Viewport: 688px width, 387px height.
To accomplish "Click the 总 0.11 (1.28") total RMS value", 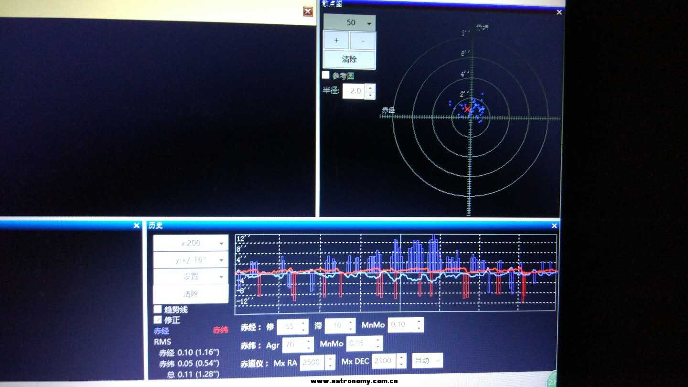I will click(193, 374).
